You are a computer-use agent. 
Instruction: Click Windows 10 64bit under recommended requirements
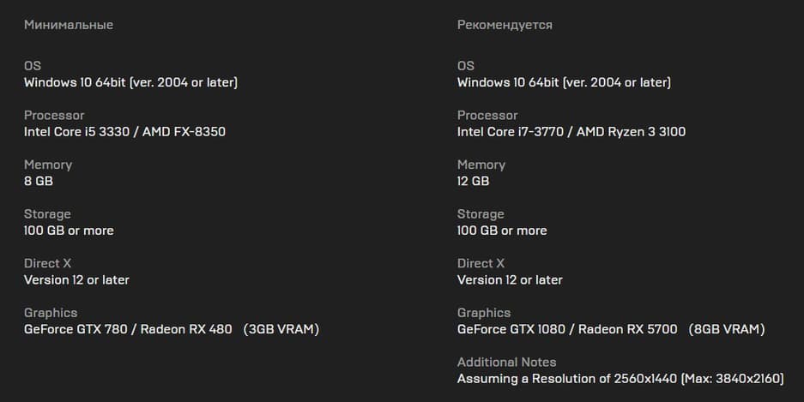click(x=564, y=82)
